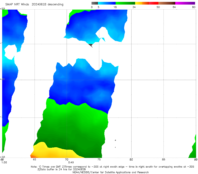Click the color bar maximum label '80'

click(x=194, y=7)
